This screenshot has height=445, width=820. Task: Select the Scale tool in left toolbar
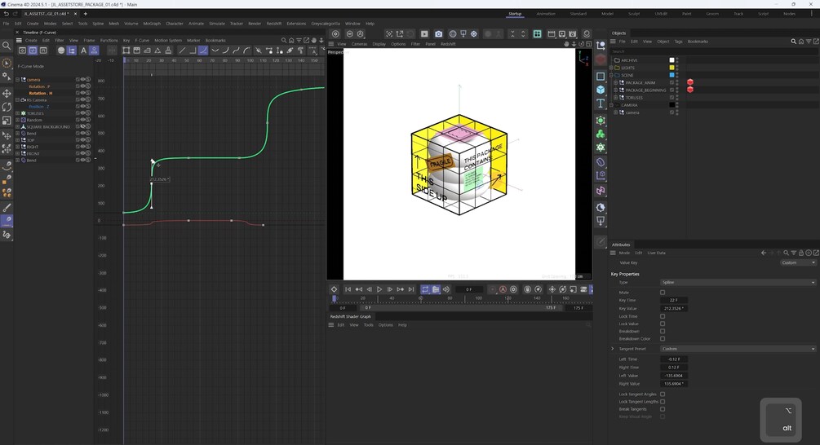7,120
